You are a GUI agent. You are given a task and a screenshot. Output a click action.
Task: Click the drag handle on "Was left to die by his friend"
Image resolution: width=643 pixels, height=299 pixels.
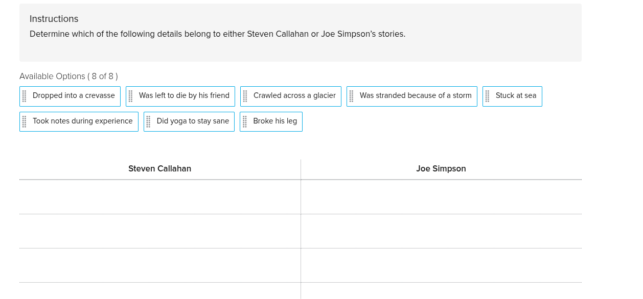coord(131,96)
